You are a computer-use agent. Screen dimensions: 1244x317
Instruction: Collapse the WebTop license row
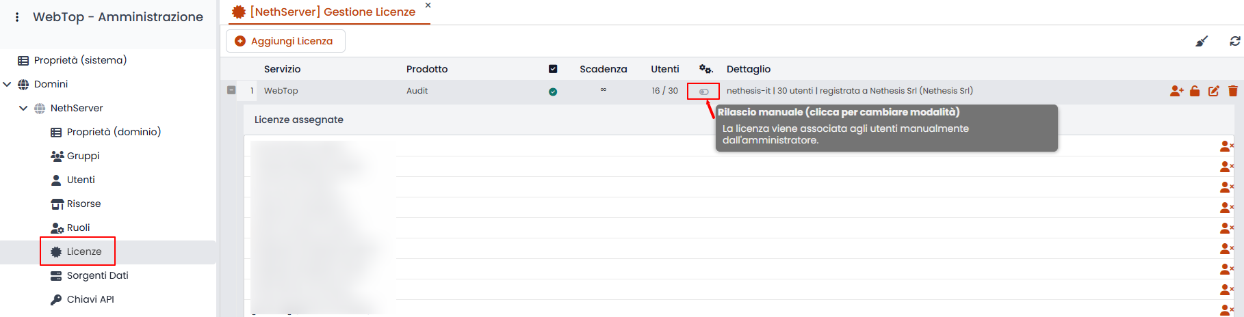(231, 90)
